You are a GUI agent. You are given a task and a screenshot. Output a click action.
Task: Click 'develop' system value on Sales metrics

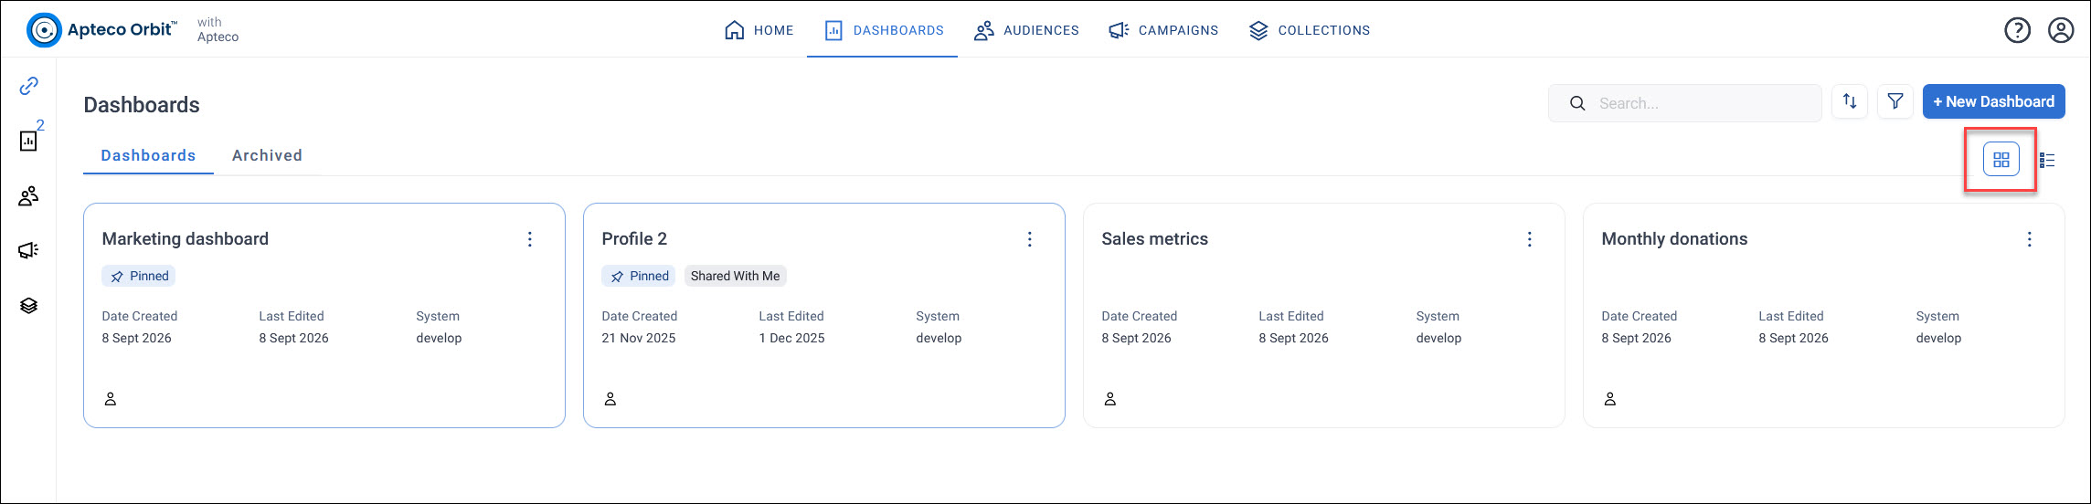[x=1439, y=338]
